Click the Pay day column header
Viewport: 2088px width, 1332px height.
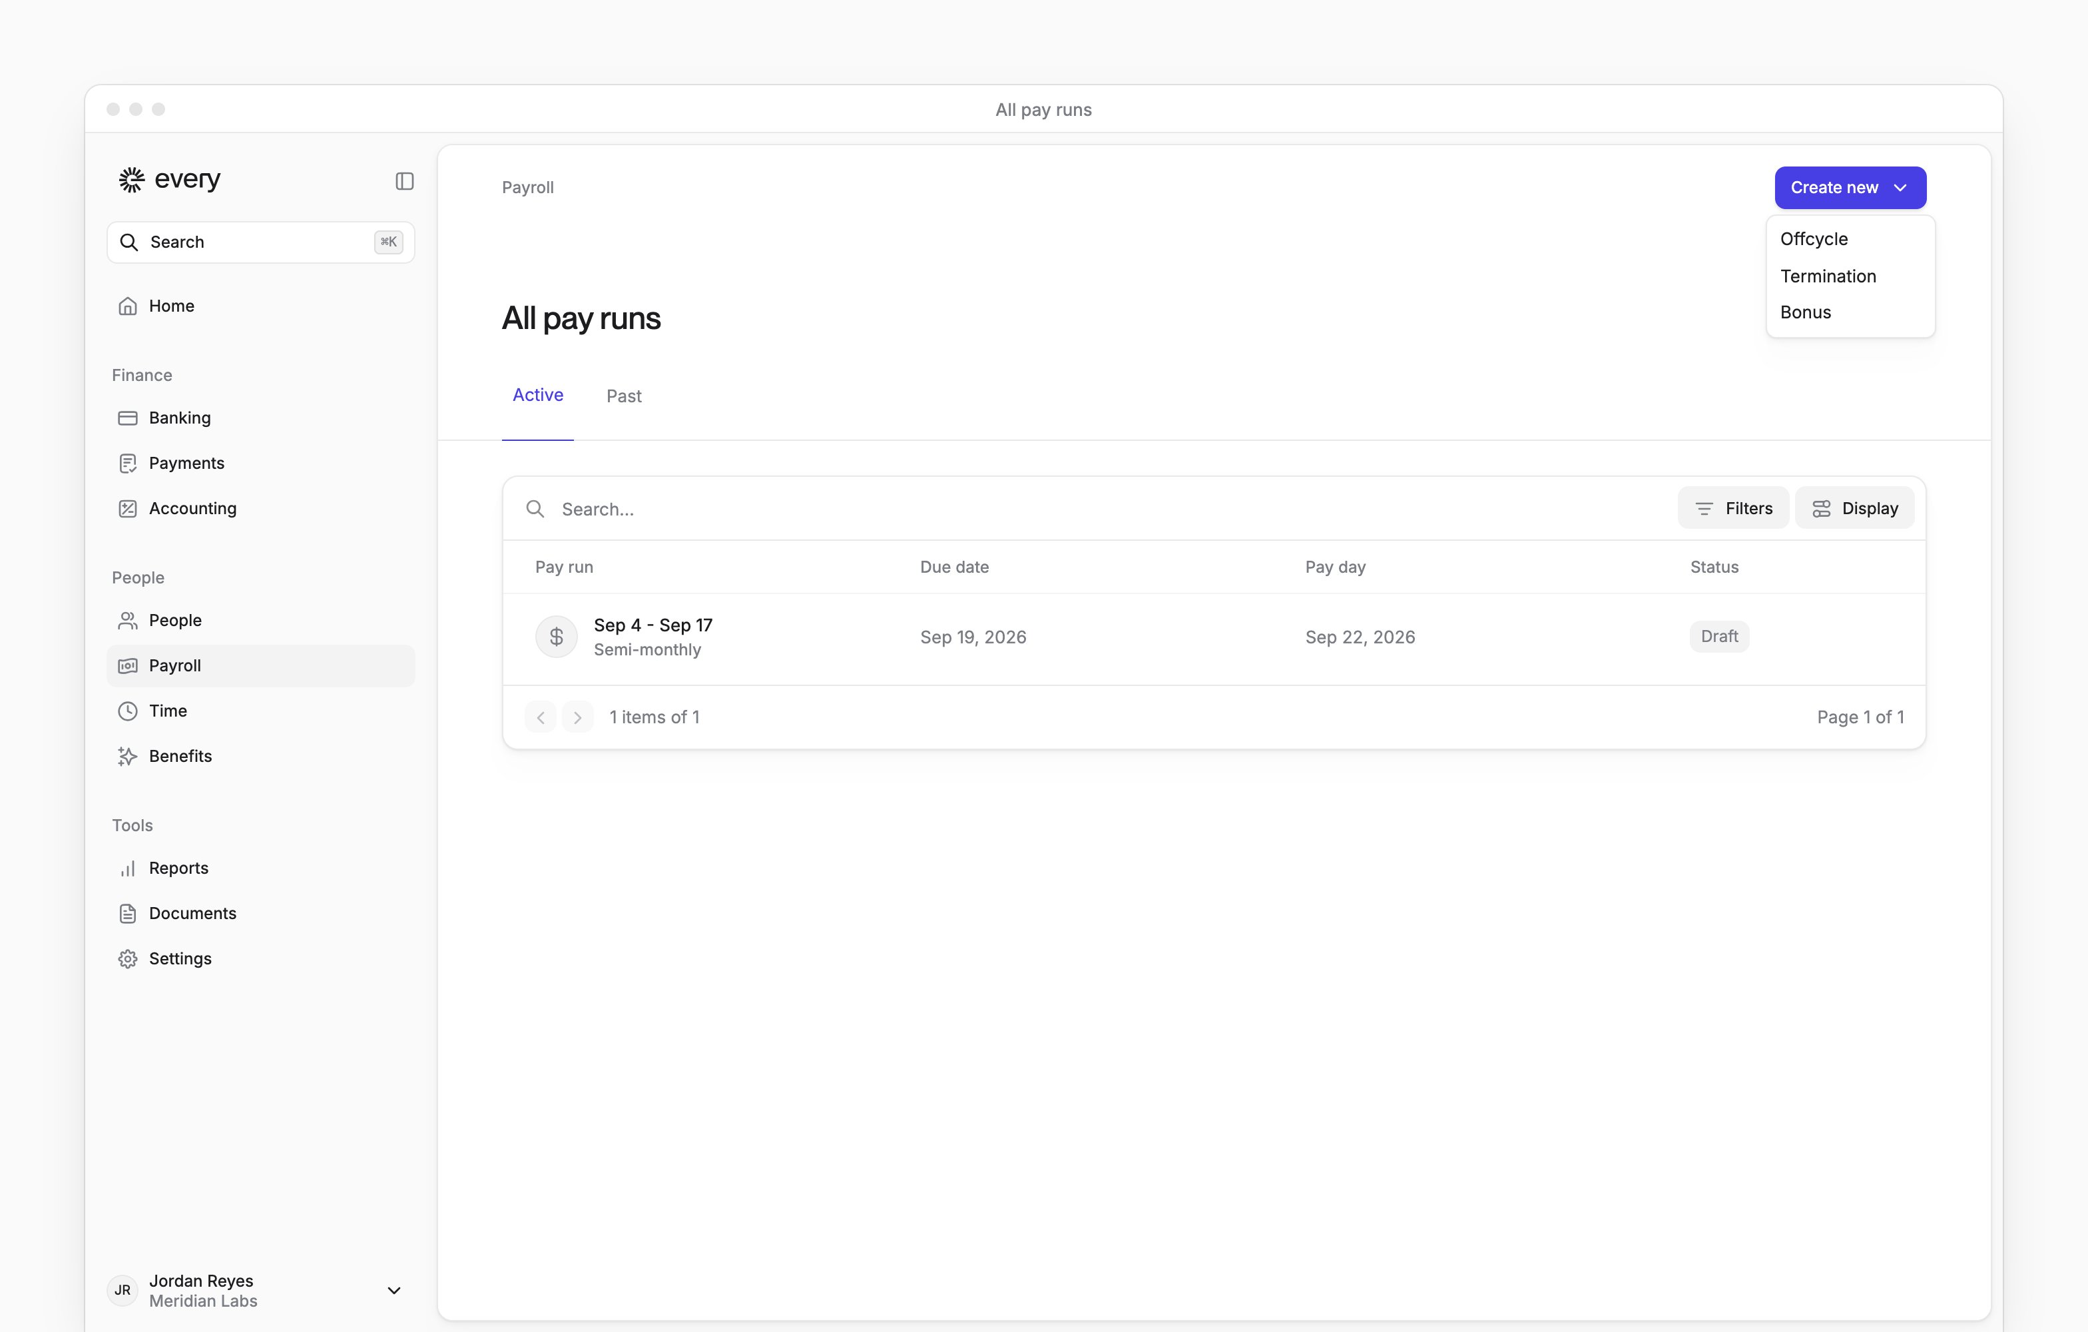[1336, 567]
